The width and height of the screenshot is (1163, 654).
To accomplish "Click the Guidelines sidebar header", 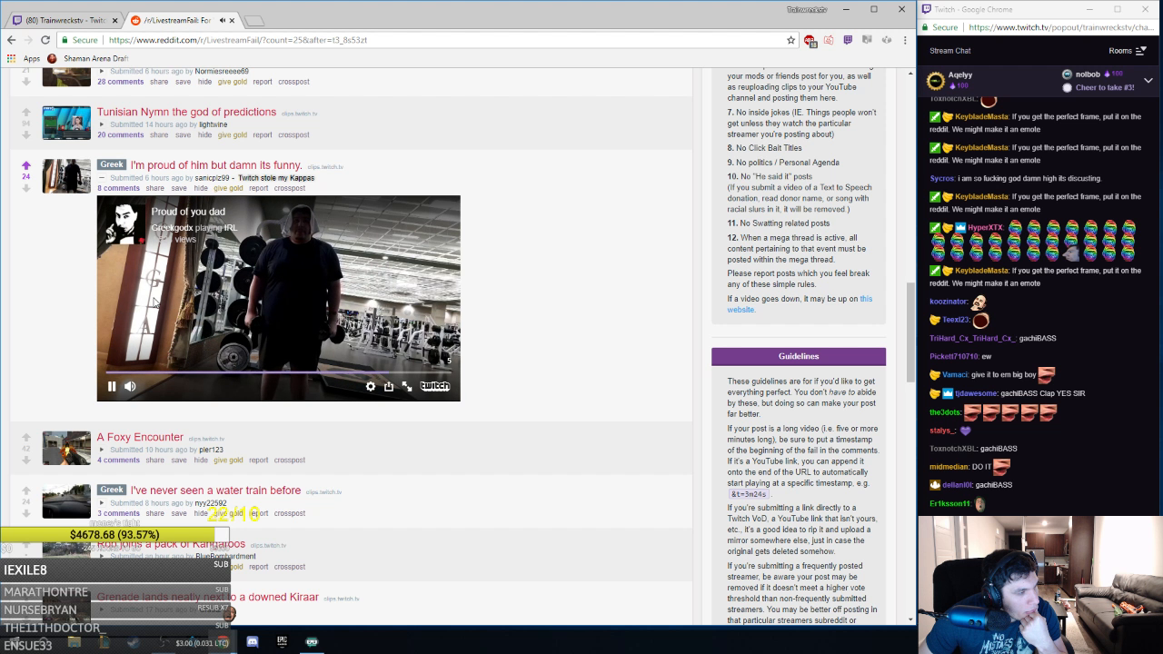I will click(x=799, y=356).
